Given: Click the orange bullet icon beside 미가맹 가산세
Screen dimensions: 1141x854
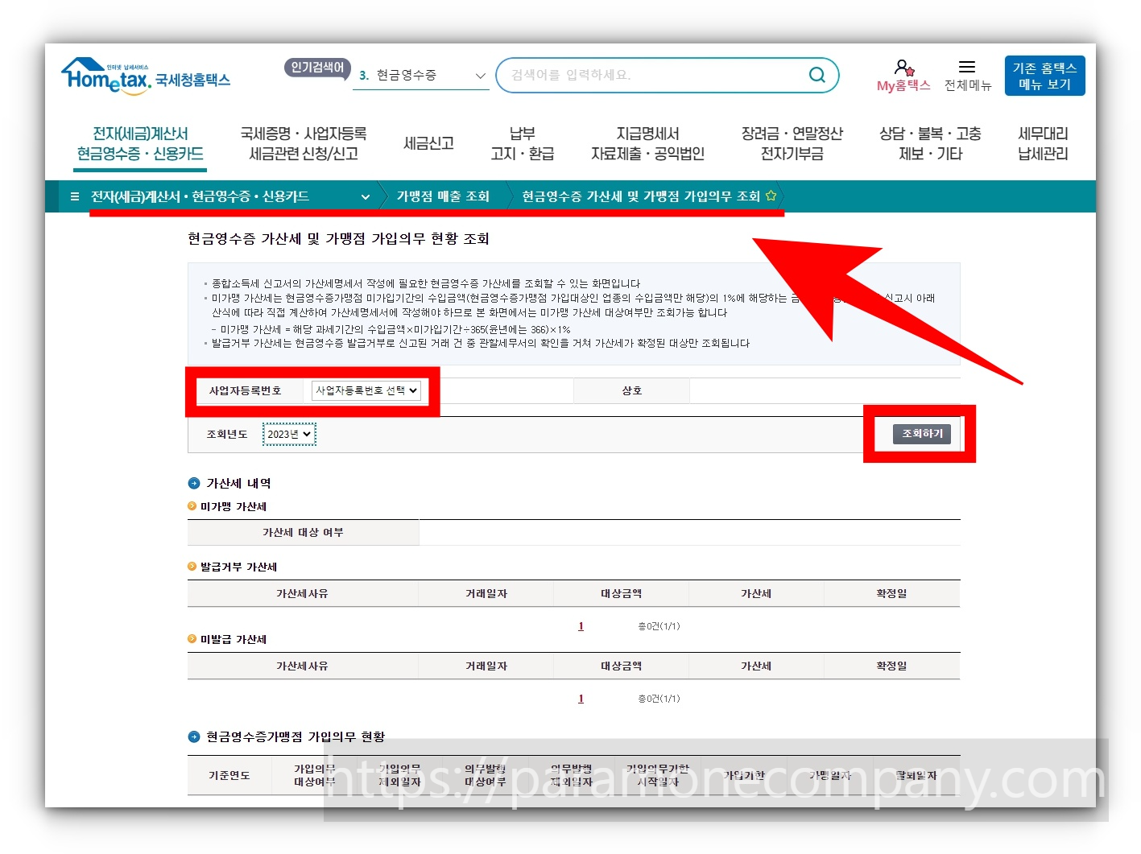Looking at the screenshot, I should point(193,506).
